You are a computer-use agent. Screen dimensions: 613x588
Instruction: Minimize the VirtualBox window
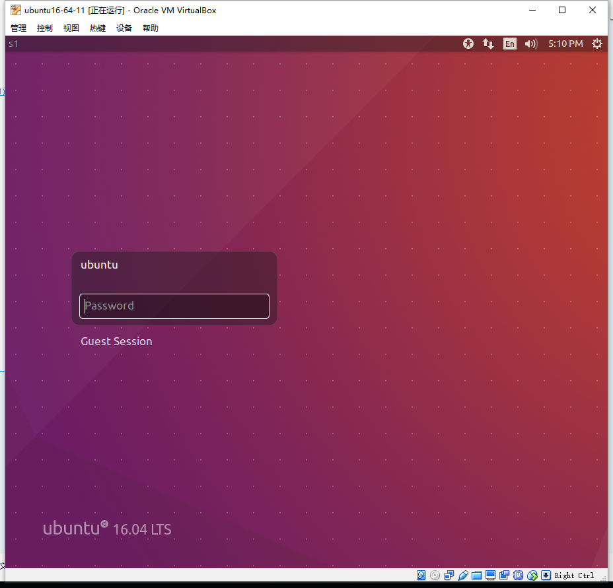coord(532,10)
